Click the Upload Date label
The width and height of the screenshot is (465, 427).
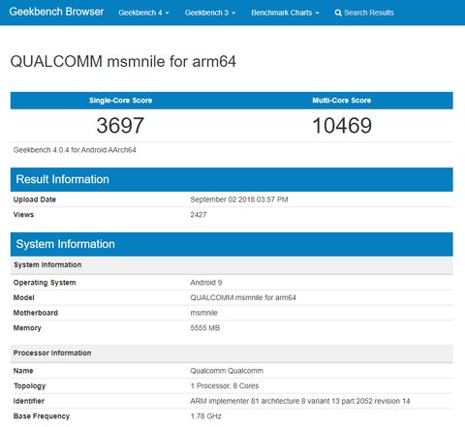point(35,199)
